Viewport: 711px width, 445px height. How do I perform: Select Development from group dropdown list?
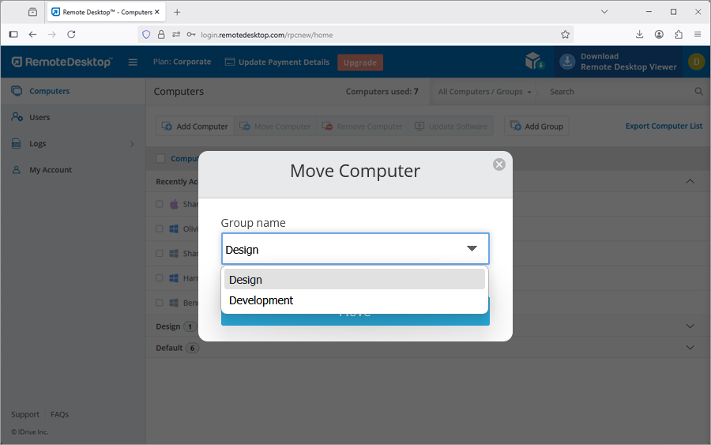point(261,300)
